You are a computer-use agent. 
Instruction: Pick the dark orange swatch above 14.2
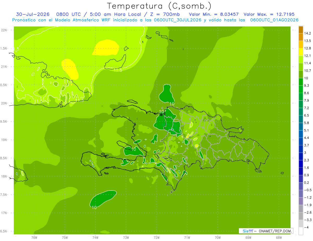(301, 30)
